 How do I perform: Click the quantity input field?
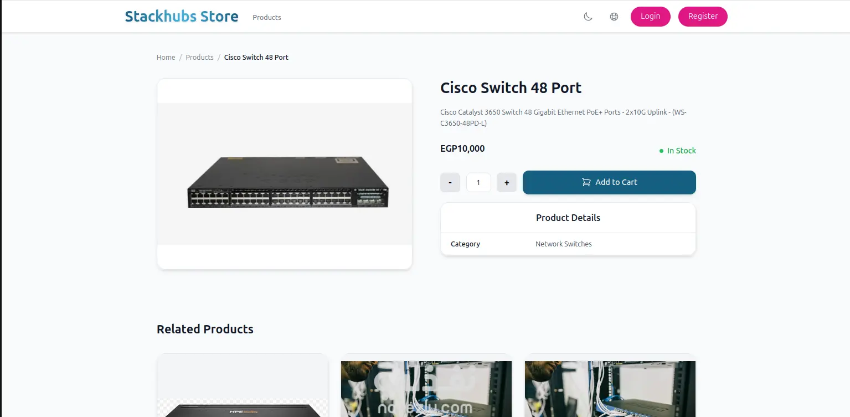tap(478, 183)
